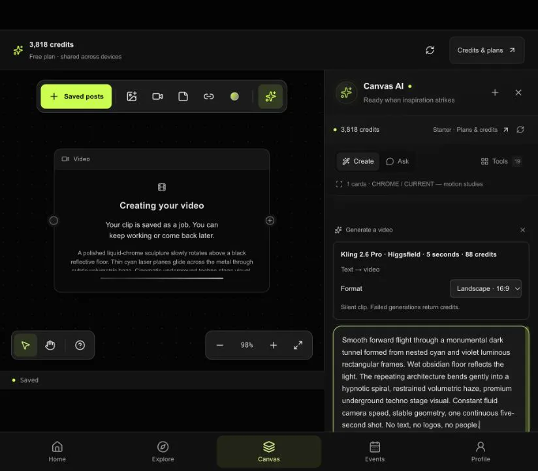Click the Video card's left connector handle
538x471 pixels.
click(54, 220)
